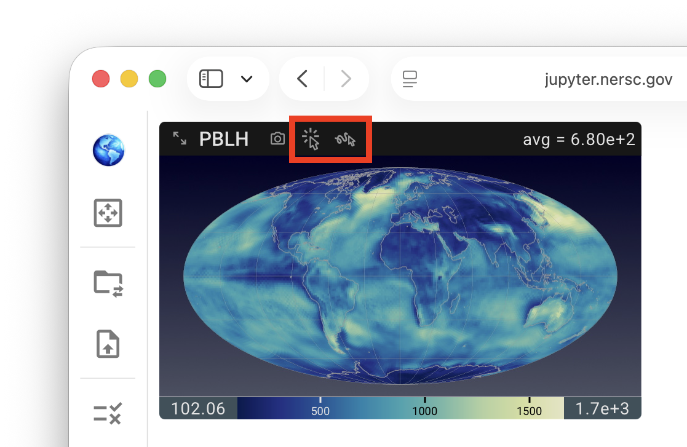The height and width of the screenshot is (447, 687).
Task: Click South America on the PBLH map
Action: coord(330,299)
